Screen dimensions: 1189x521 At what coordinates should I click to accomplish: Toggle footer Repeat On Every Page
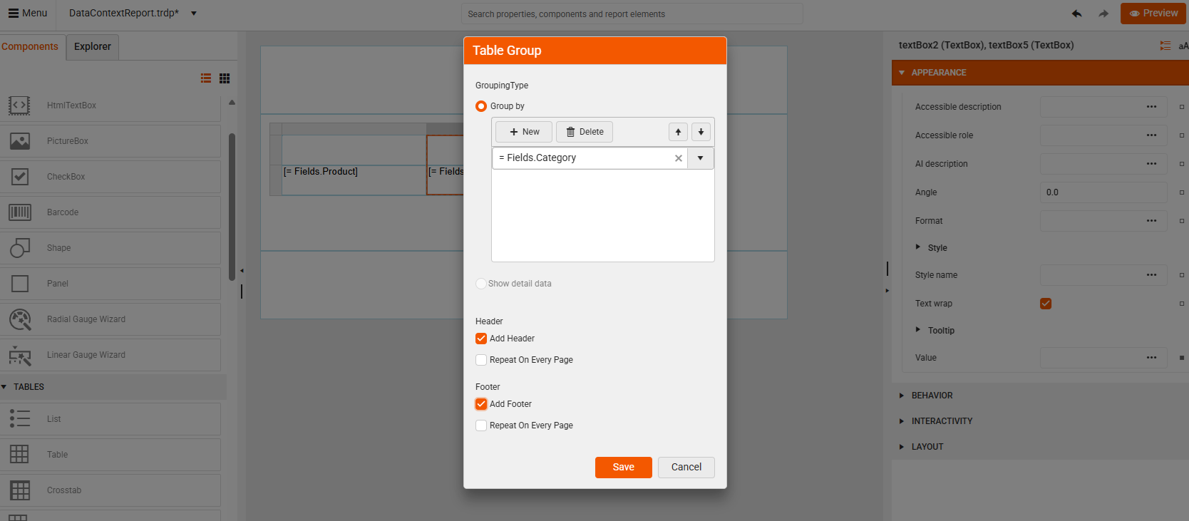(x=481, y=425)
